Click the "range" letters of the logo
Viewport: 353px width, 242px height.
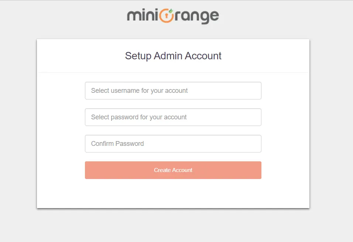(x=197, y=17)
